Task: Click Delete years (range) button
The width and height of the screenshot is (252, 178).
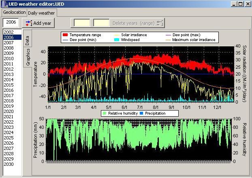Action: (134, 23)
